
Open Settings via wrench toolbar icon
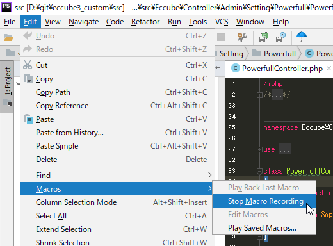tap(242, 37)
